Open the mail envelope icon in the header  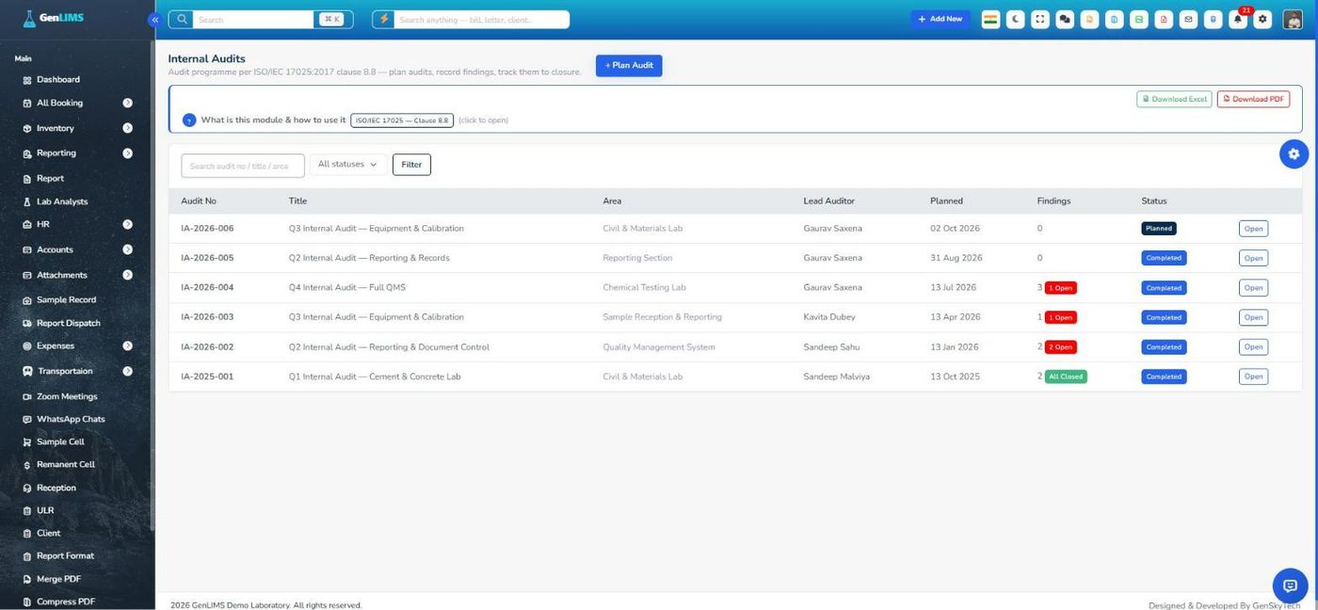point(1188,19)
